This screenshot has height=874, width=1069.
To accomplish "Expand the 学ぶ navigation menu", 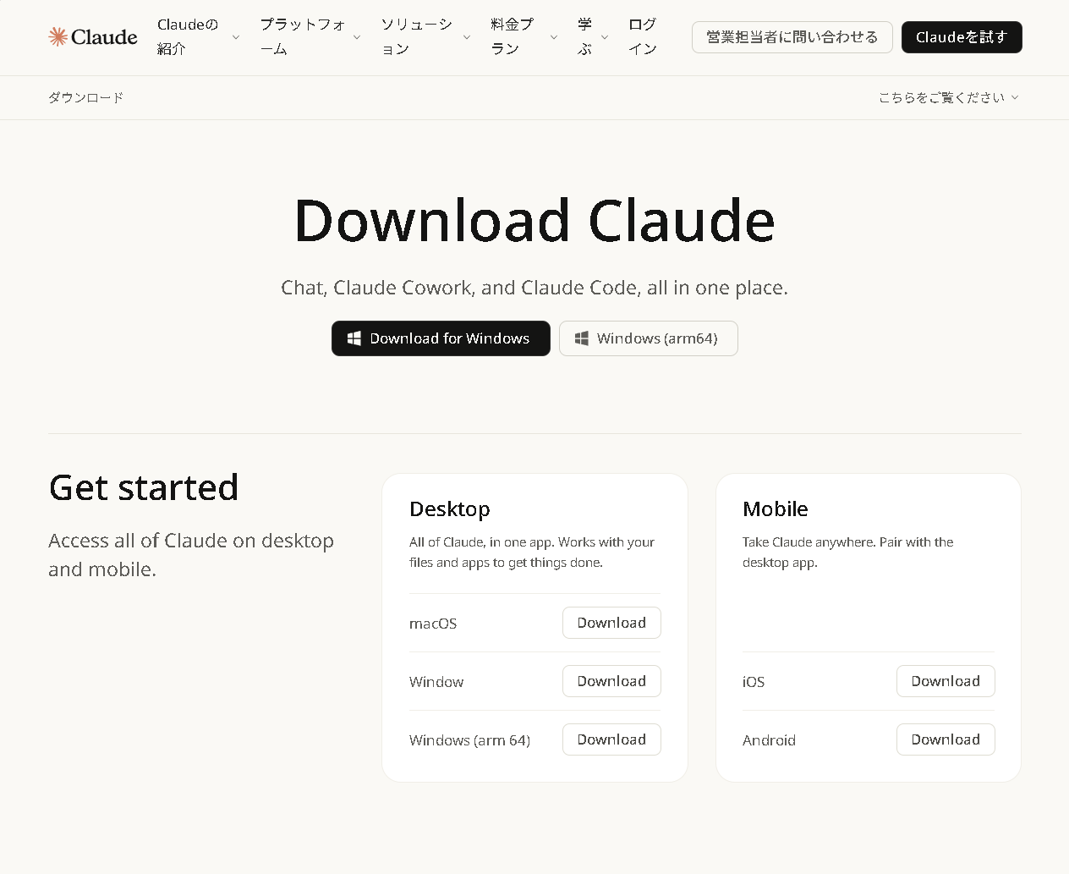I will [x=587, y=36].
